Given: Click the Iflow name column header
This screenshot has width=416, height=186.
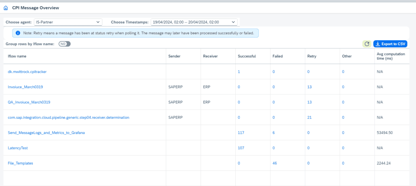Looking at the screenshot, I should (84, 56).
